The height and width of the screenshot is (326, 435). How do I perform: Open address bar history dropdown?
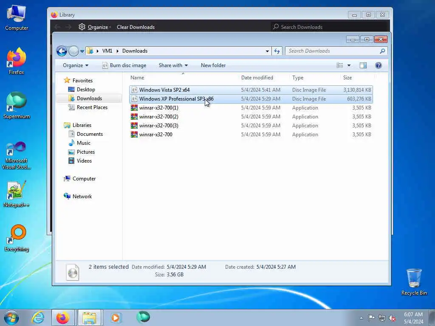[267, 51]
